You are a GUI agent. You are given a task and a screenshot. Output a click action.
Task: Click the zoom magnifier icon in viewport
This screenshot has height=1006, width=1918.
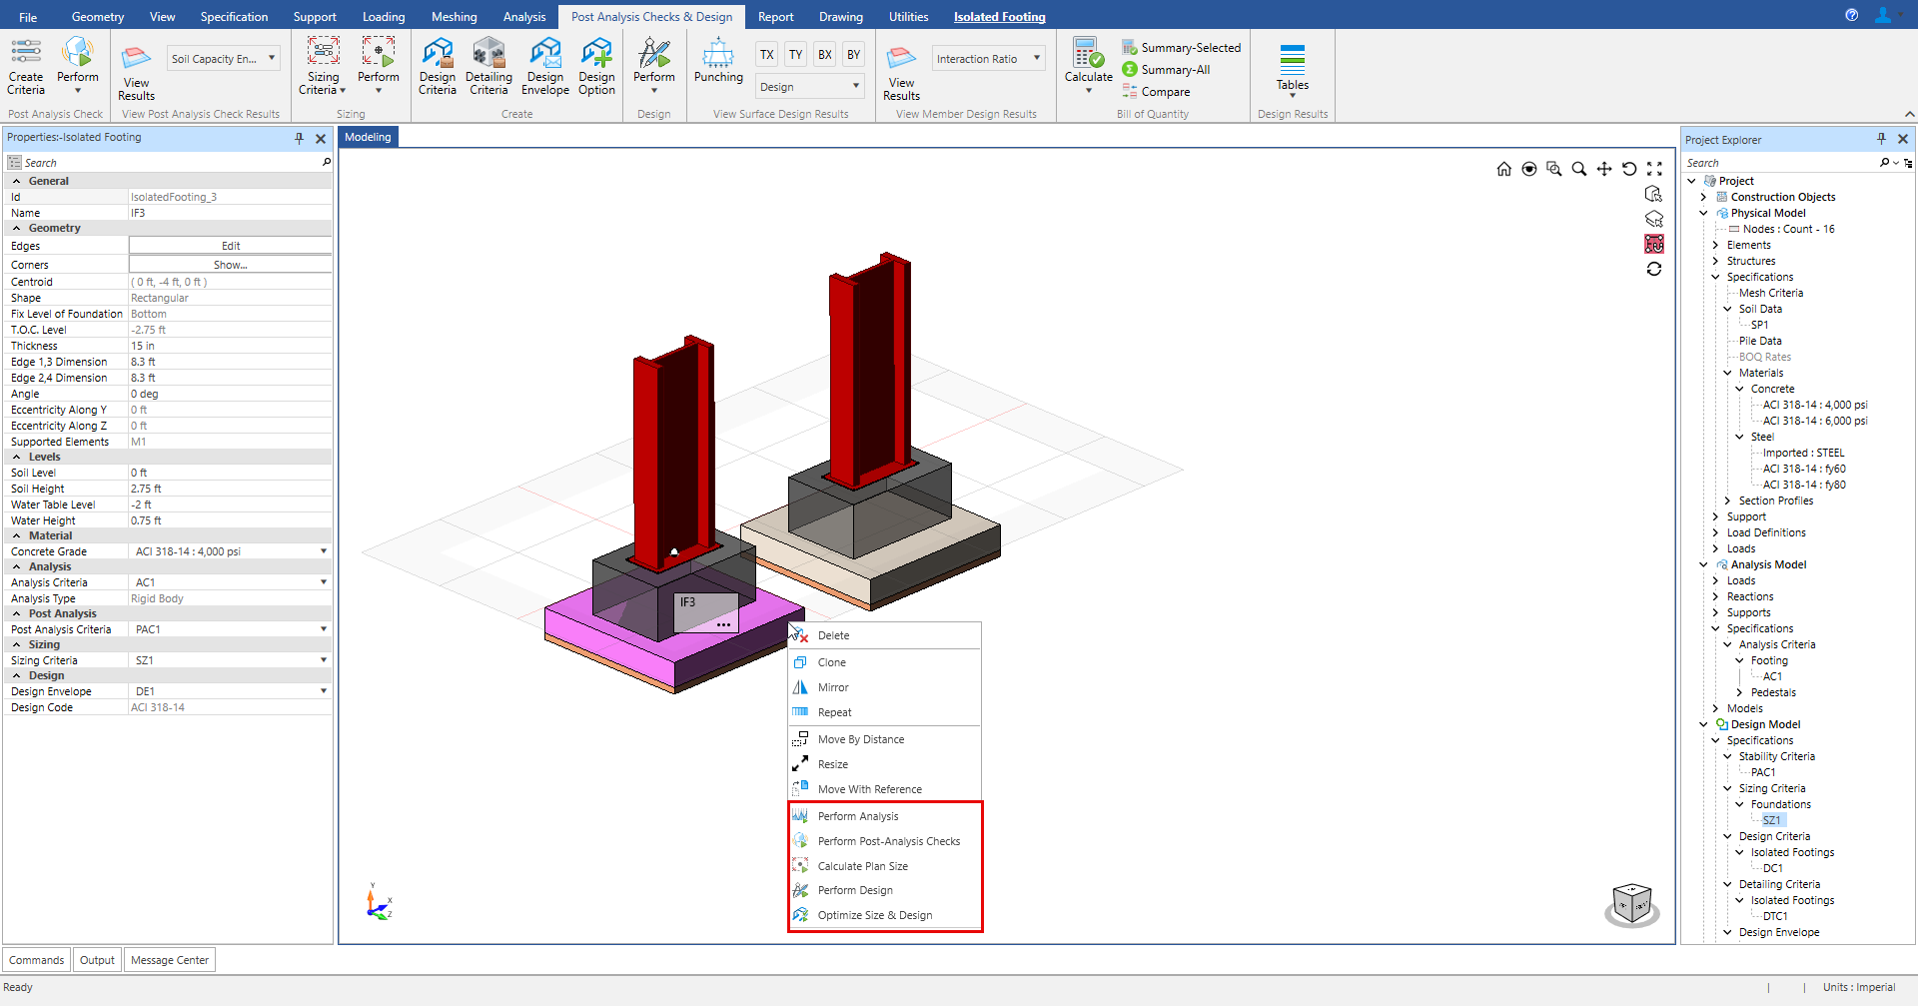1578,169
